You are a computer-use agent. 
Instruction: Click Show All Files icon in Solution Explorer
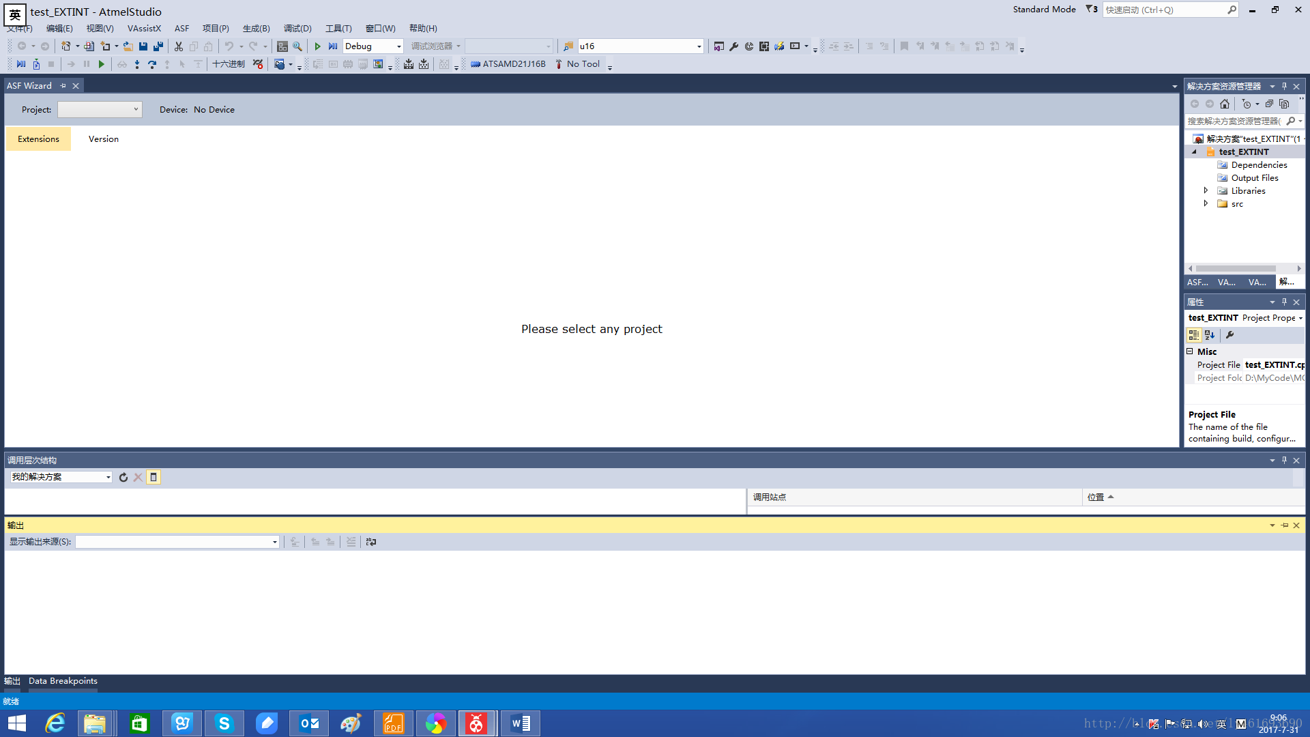1284,104
